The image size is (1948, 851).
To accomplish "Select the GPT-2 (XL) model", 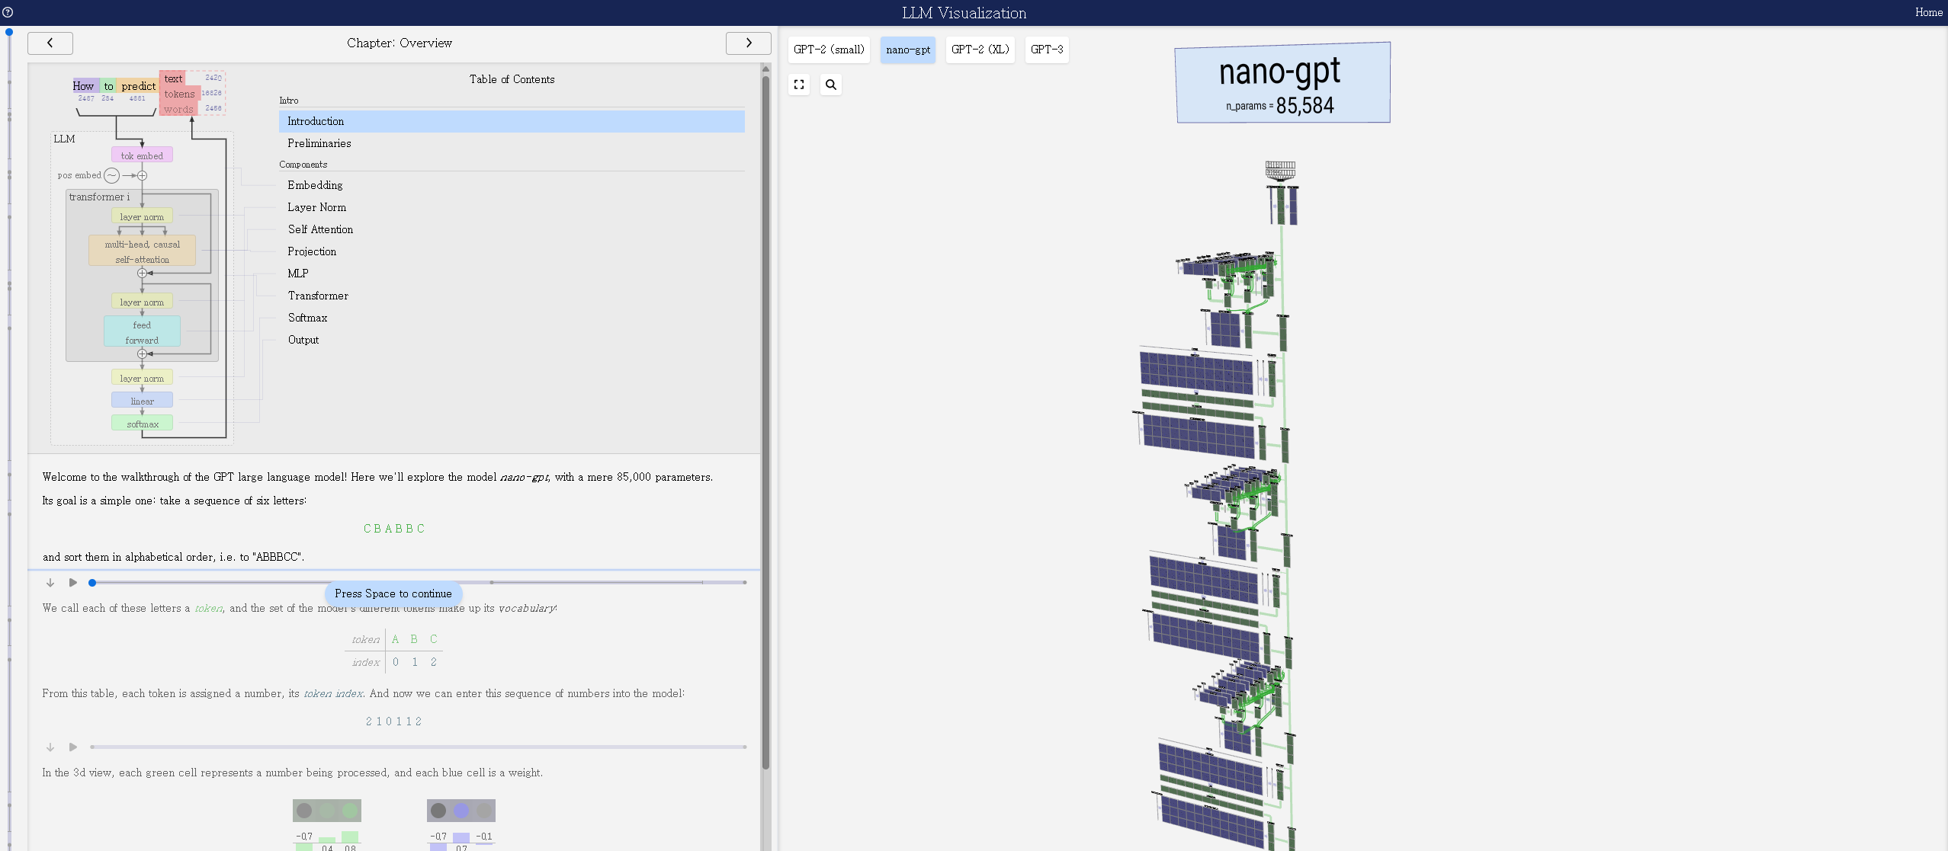I will pos(980,50).
